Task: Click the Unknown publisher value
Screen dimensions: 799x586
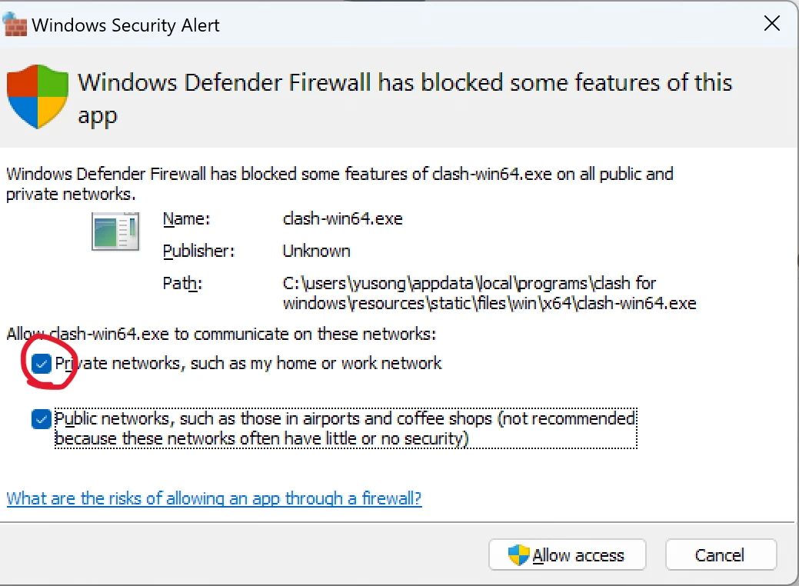Action: click(x=316, y=251)
